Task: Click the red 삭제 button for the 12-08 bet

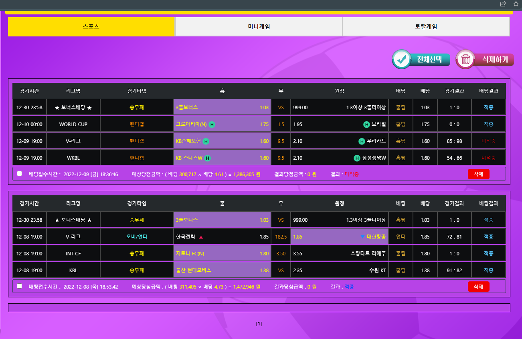Action: (478, 287)
